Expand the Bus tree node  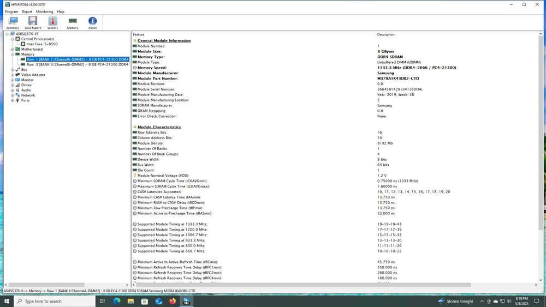pos(12,70)
